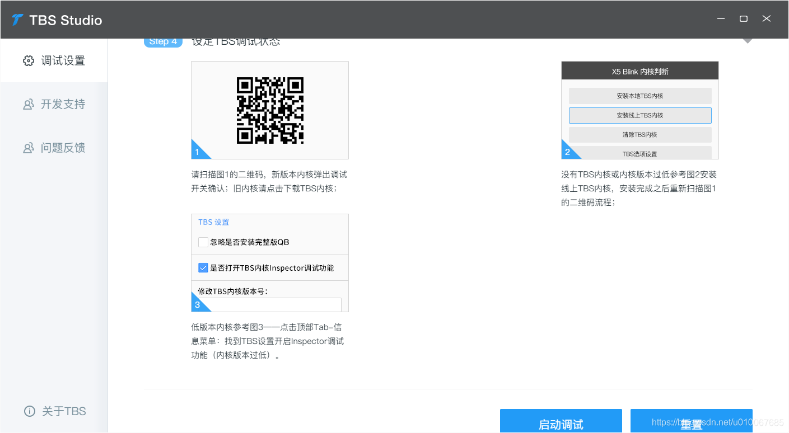Click the Step 4 badge
This screenshot has width=789, height=433.
[x=163, y=42]
